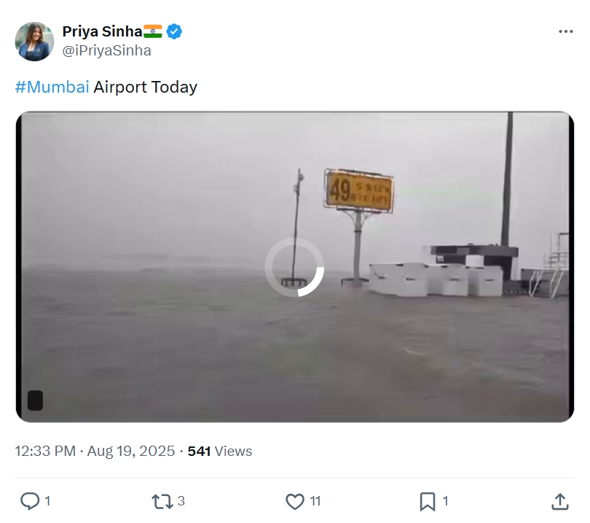Click the repost count of 3
The width and height of the screenshot is (590, 523).
[x=181, y=501]
